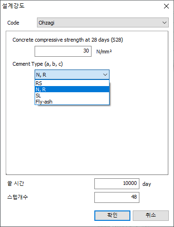This screenshot has width=174, height=227.
Task: Click the Code label text
Action: [x=13, y=23]
